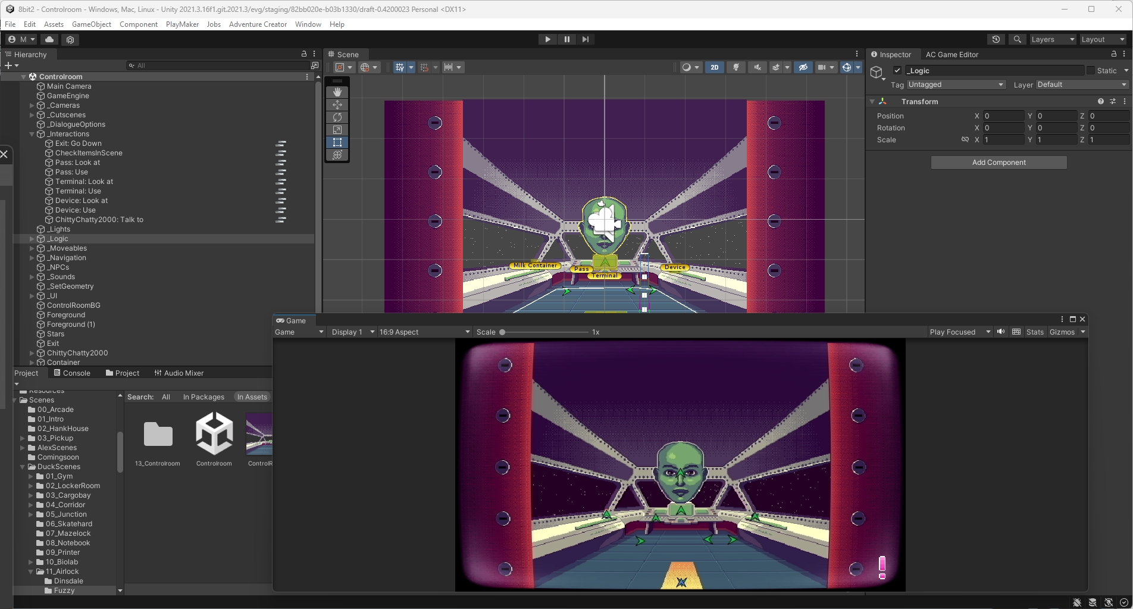This screenshot has height=609, width=1133.
Task: Click the Add Component button
Action: (x=999, y=163)
